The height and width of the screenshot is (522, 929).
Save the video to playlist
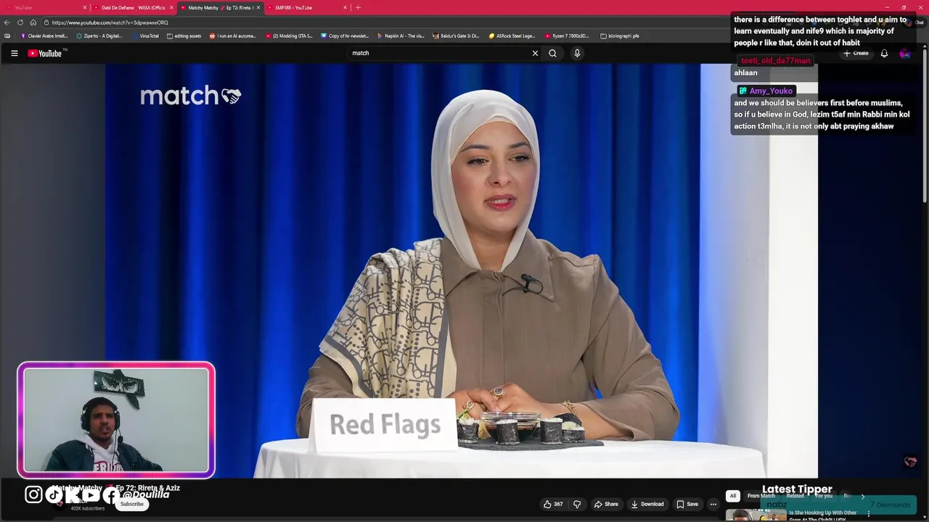[687, 504]
